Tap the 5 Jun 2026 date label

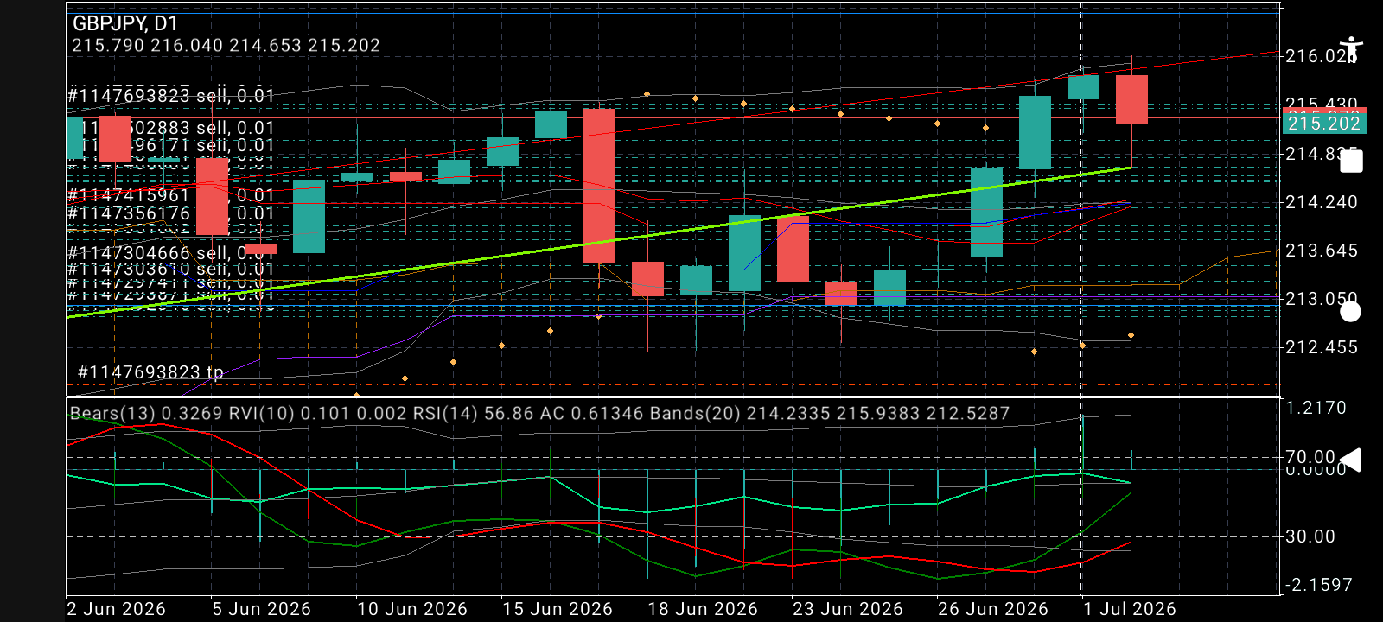(x=261, y=609)
